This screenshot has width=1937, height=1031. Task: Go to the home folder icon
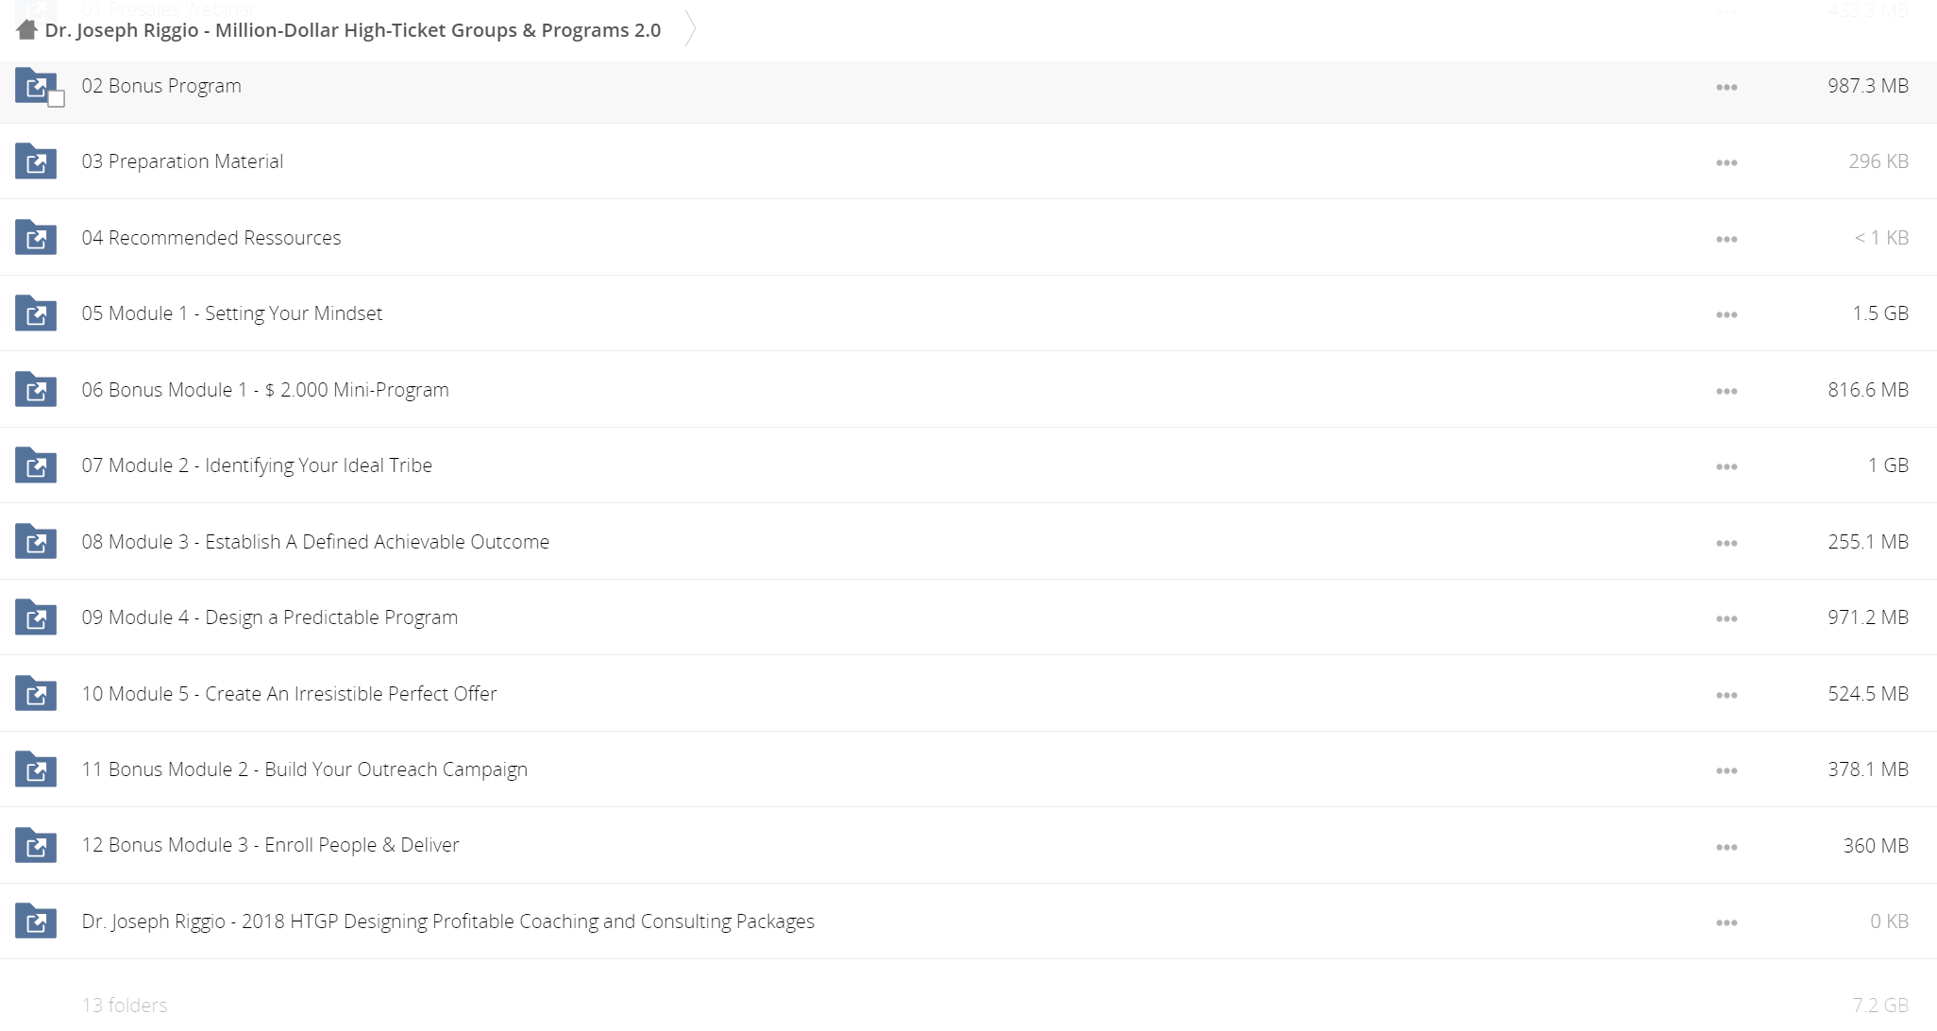pos(26,30)
